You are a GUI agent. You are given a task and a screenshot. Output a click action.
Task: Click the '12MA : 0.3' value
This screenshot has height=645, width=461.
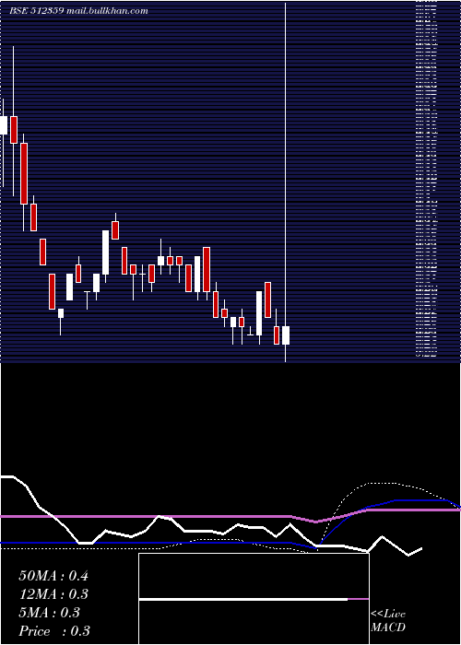53,594
